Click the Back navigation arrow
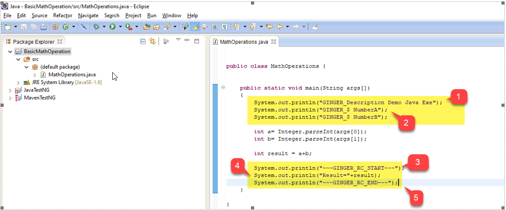This screenshot has height=210, width=506. (x=279, y=27)
